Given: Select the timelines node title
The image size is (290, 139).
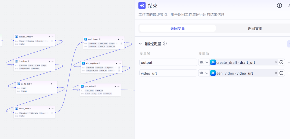Looking at the screenshot, I should [x=23, y=61].
